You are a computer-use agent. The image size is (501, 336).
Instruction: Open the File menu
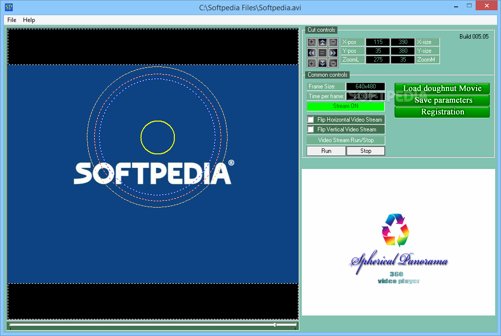coord(12,20)
